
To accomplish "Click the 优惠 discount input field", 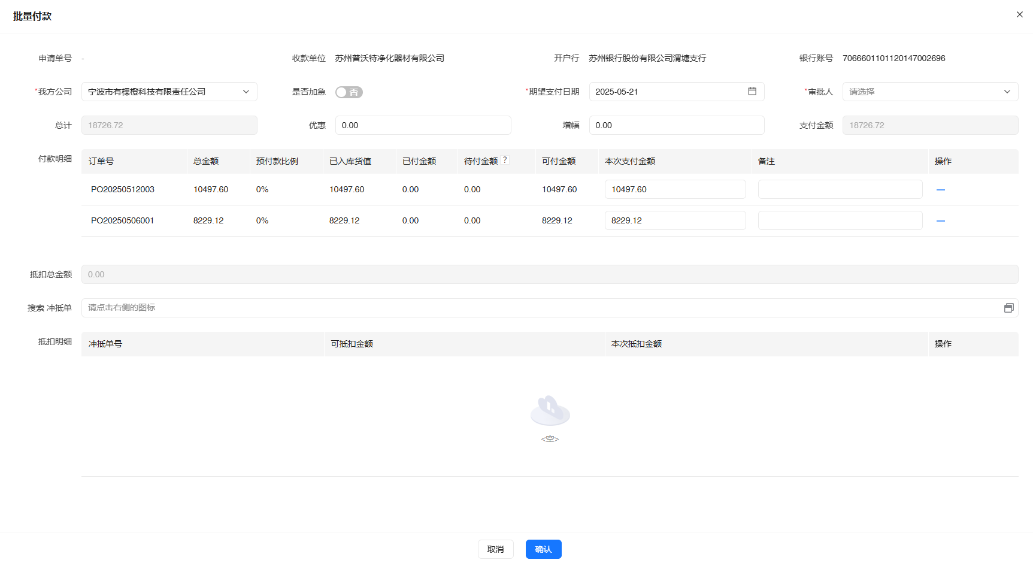I will pyautogui.click(x=423, y=125).
